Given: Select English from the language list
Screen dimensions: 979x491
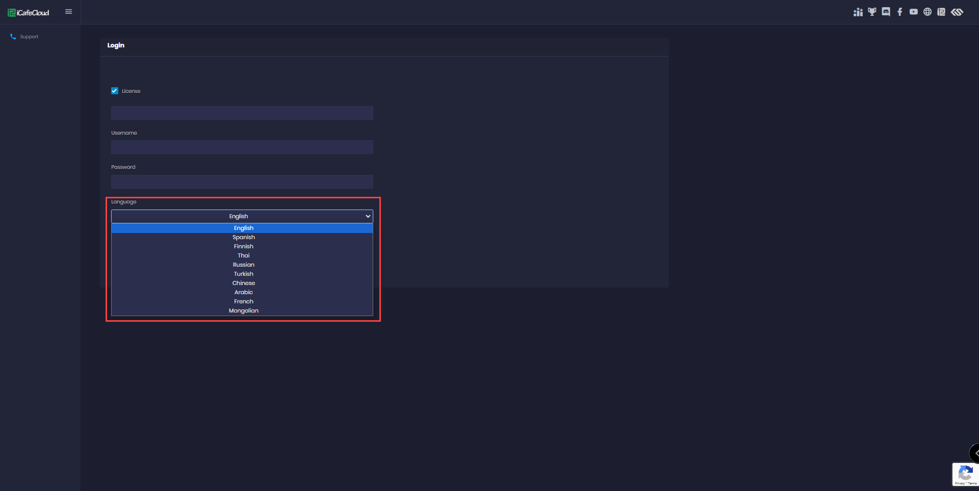Looking at the screenshot, I should pyautogui.click(x=242, y=228).
